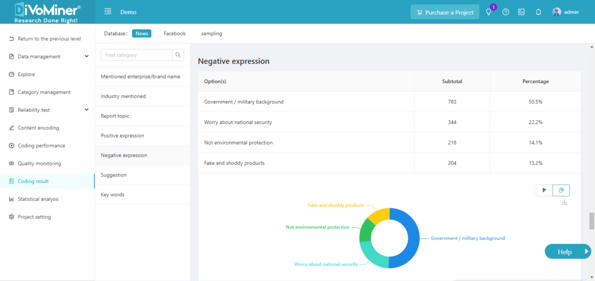Click the Demo project name

pos(128,12)
